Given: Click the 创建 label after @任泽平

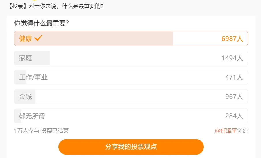Looking at the screenshot, I should click(x=243, y=131).
